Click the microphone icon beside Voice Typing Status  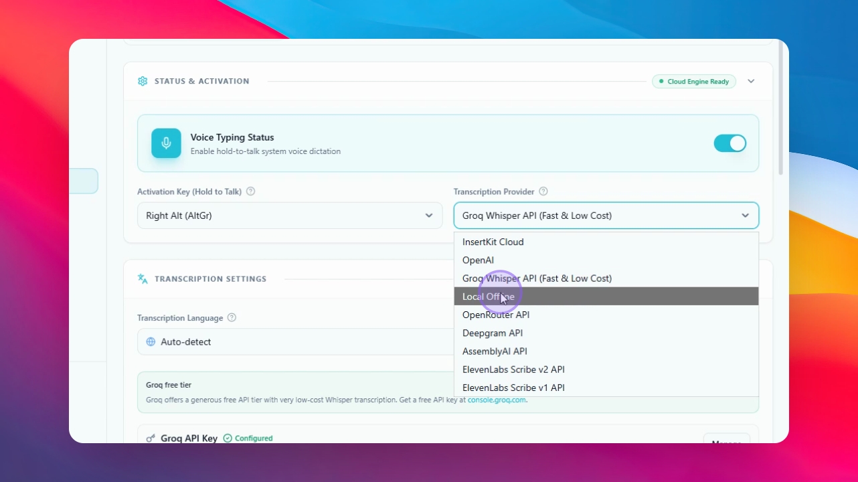pyautogui.click(x=166, y=143)
